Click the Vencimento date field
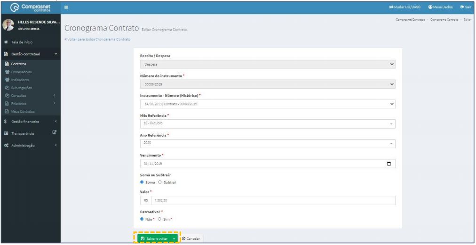Viewport: 476px width, 245px height. [268, 163]
